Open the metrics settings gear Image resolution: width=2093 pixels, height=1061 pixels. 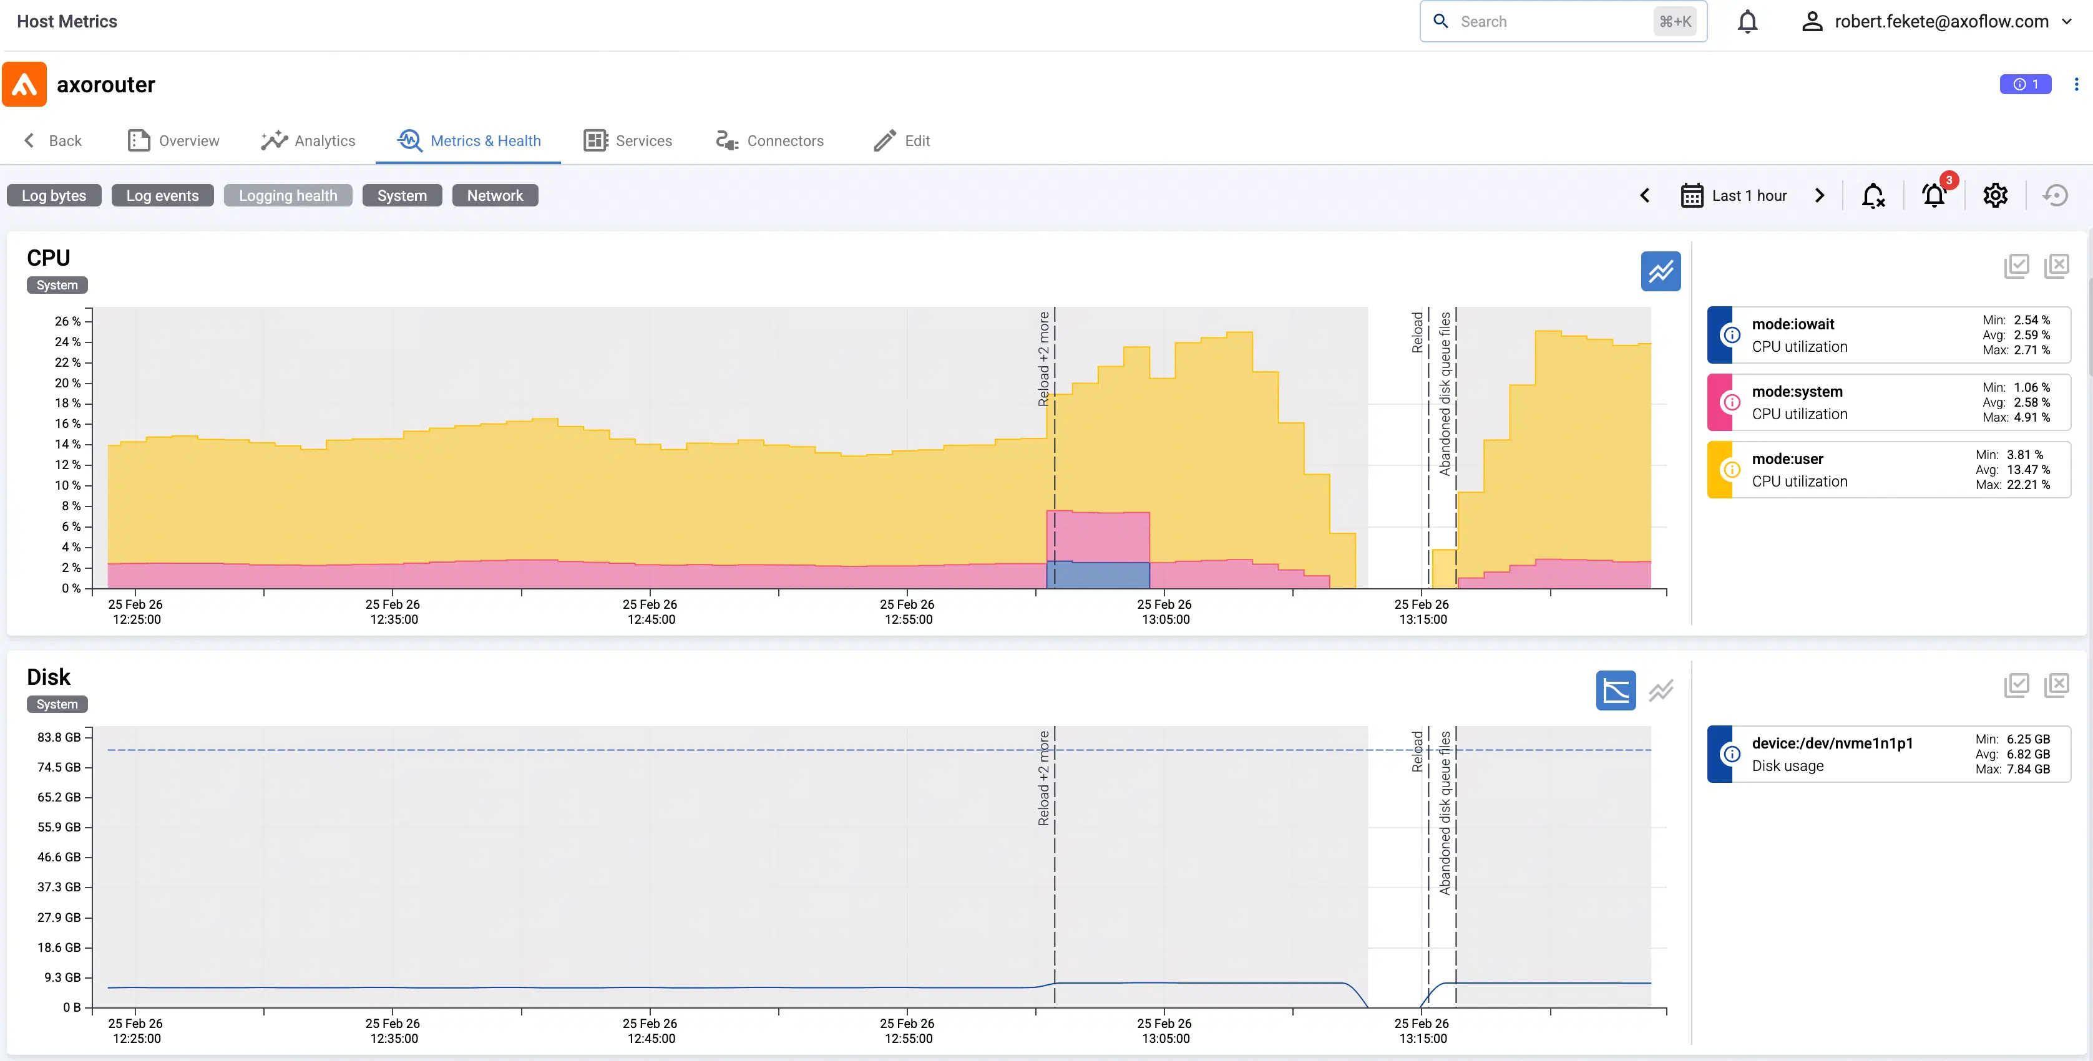1996,196
